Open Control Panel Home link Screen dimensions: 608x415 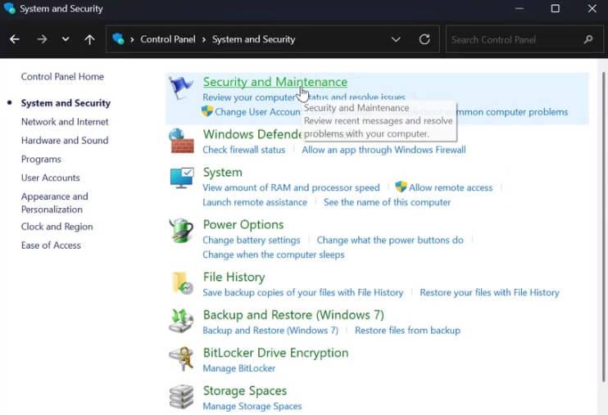coord(62,77)
